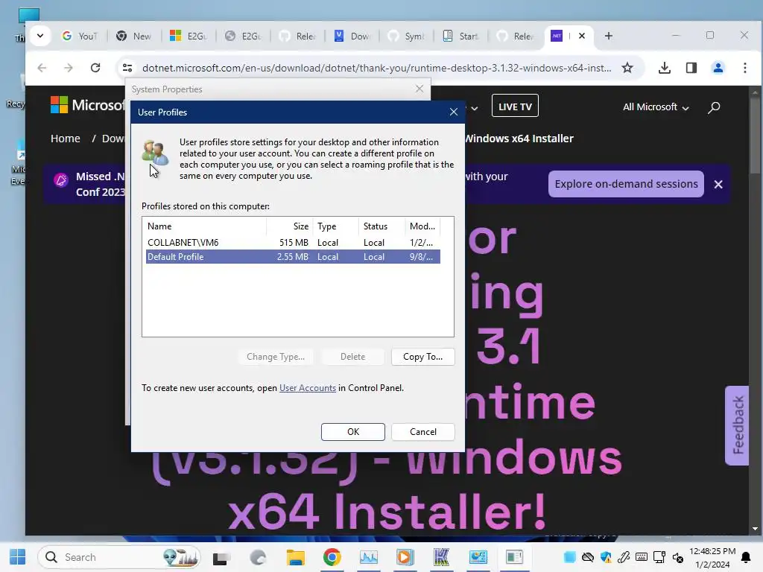Screen dimensions: 763x572
Task: Click the Delete button in User Profiles
Action: point(352,357)
